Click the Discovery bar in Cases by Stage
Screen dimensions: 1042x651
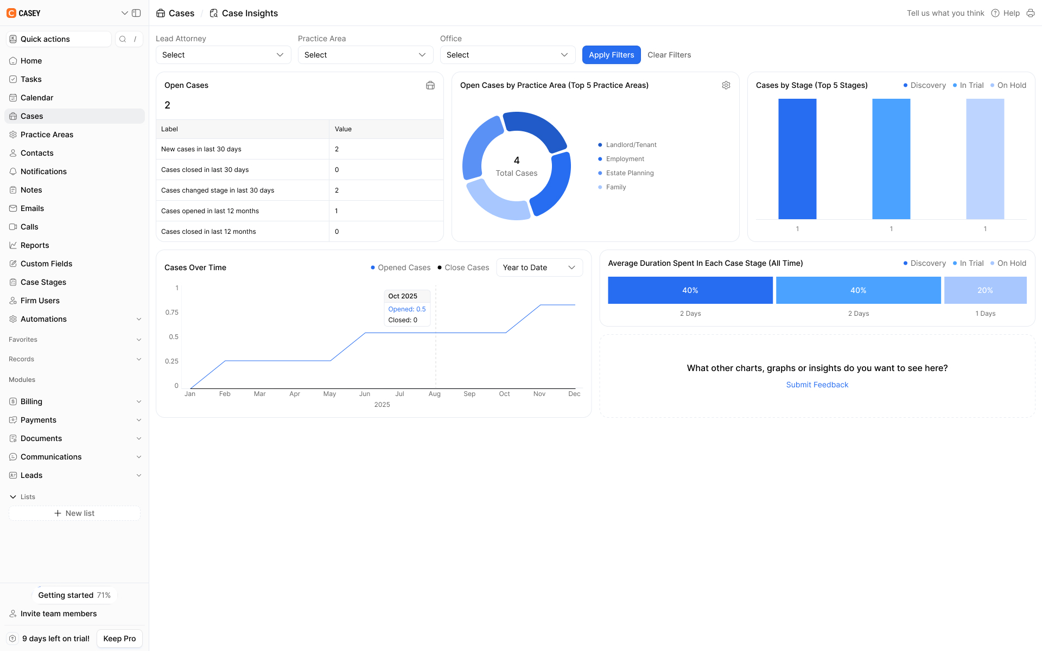(797, 159)
